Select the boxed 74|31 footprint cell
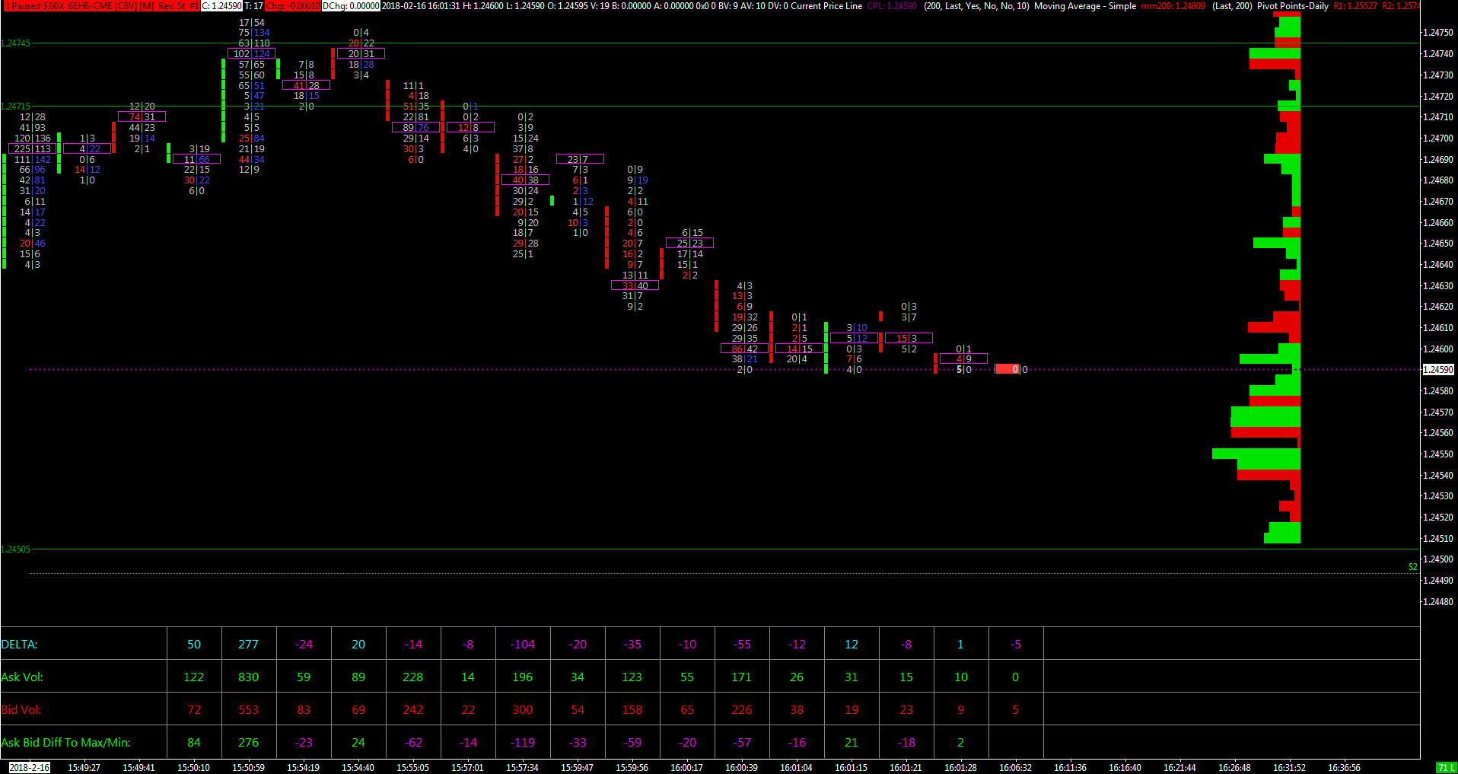This screenshot has width=1458, height=774. [142, 117]
